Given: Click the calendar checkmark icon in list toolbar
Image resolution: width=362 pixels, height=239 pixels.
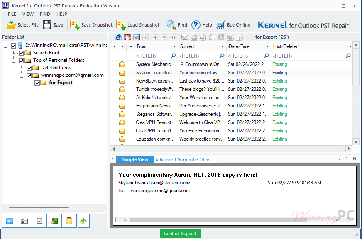Looking at the screenshot, I should click(137, 37).
